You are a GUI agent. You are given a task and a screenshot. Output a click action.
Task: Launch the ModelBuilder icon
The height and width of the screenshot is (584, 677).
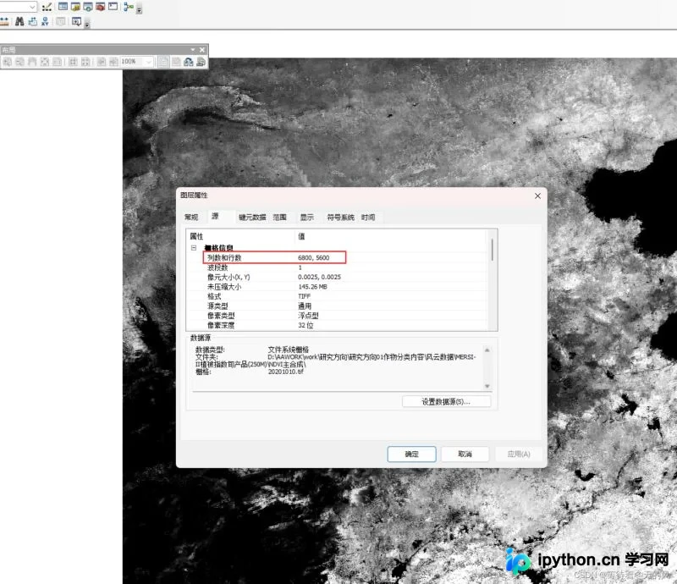[x=129, y=7]
